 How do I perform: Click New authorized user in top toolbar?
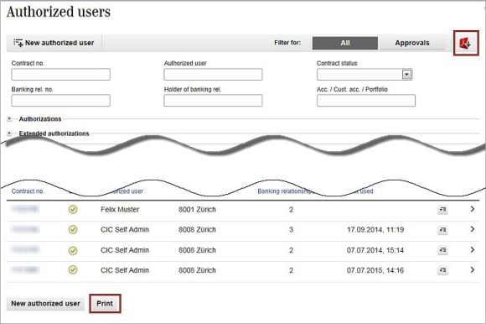tap(54, 43)
